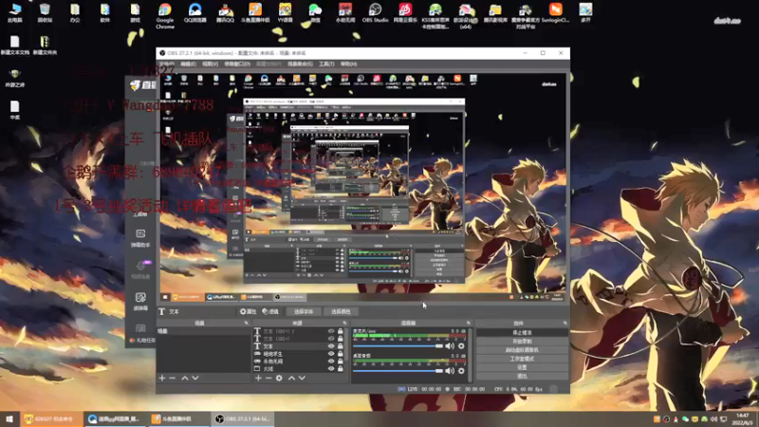Open OBS 设置 from the Controls panel
Screen dimensions: 759x427
(x=522, y=367)
